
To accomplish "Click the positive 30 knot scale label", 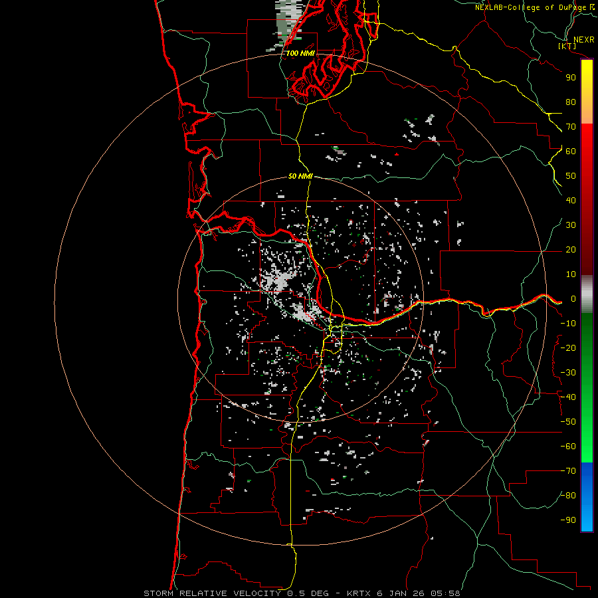I will 571,225.
